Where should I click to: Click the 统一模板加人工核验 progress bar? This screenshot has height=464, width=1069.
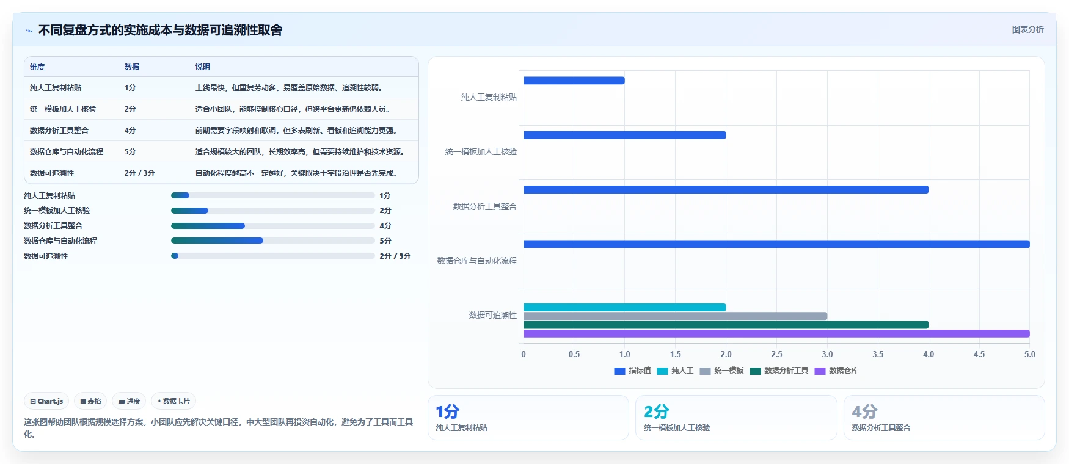tap(273, 211)
